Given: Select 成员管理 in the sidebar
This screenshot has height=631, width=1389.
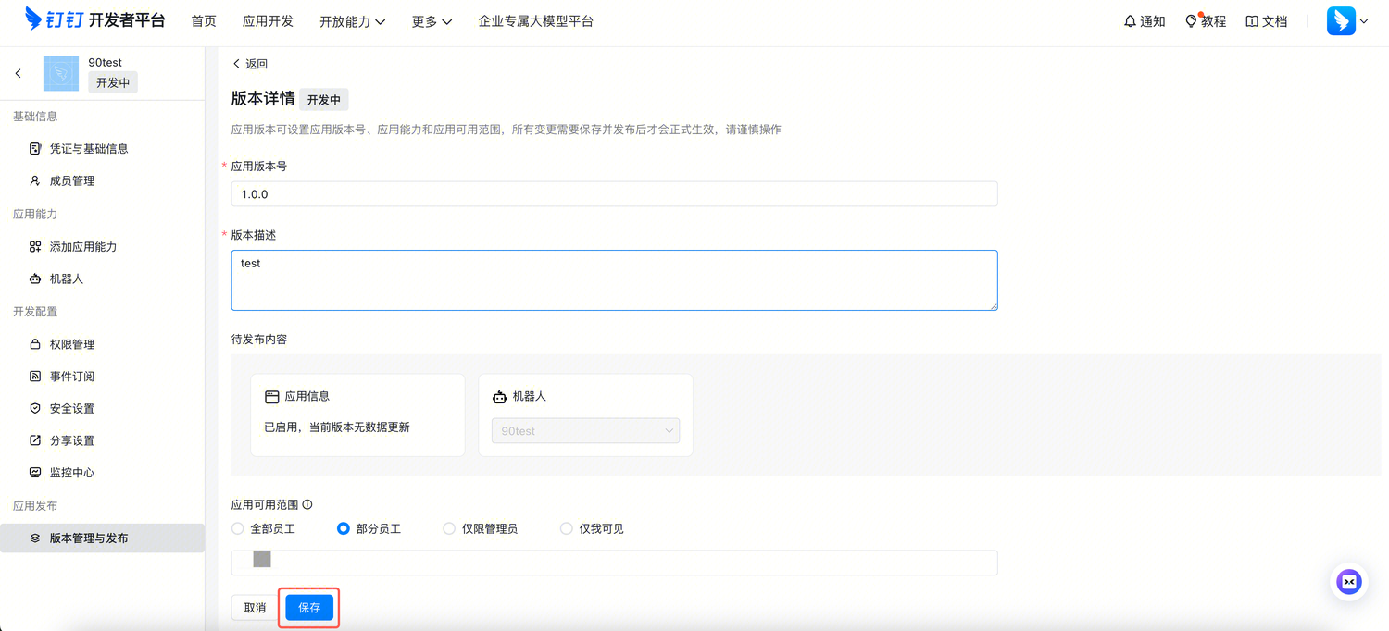Looking at the screenshot, I should point(72,180).
